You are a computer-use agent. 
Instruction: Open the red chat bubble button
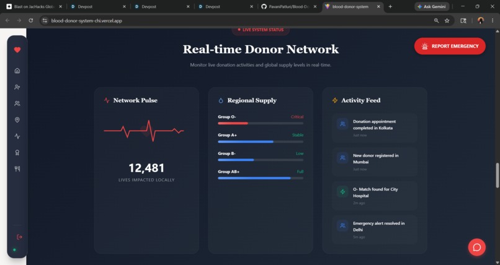(x=476, y=247)
